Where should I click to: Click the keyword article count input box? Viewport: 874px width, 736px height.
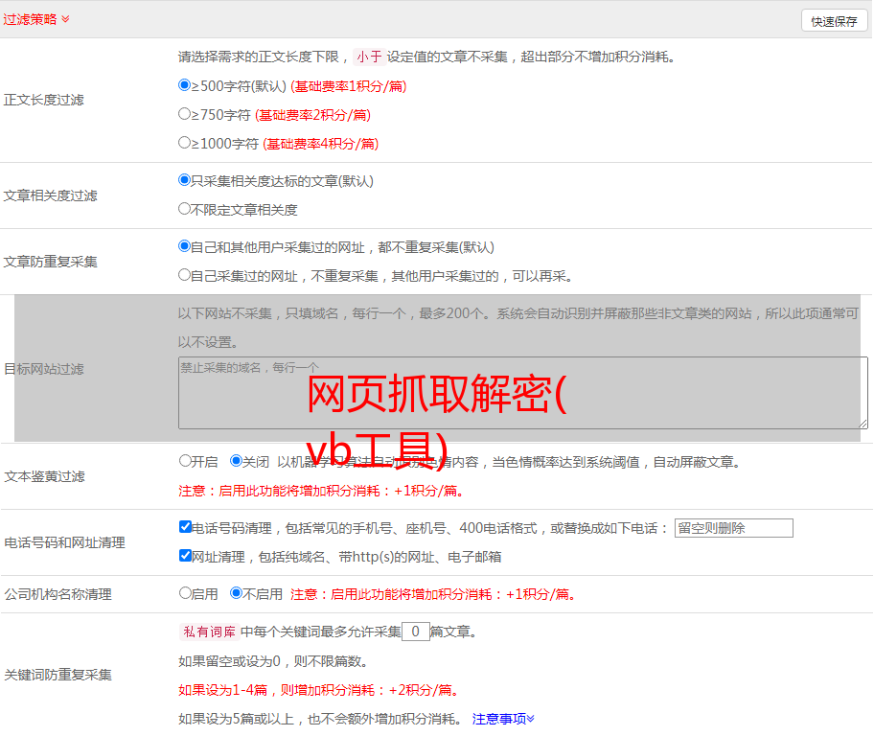coord(415,632)
